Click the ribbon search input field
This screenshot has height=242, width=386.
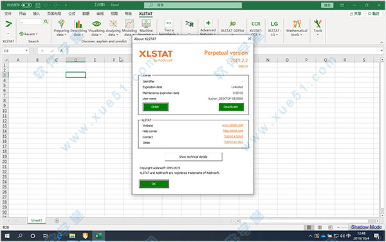coord(31,22)
